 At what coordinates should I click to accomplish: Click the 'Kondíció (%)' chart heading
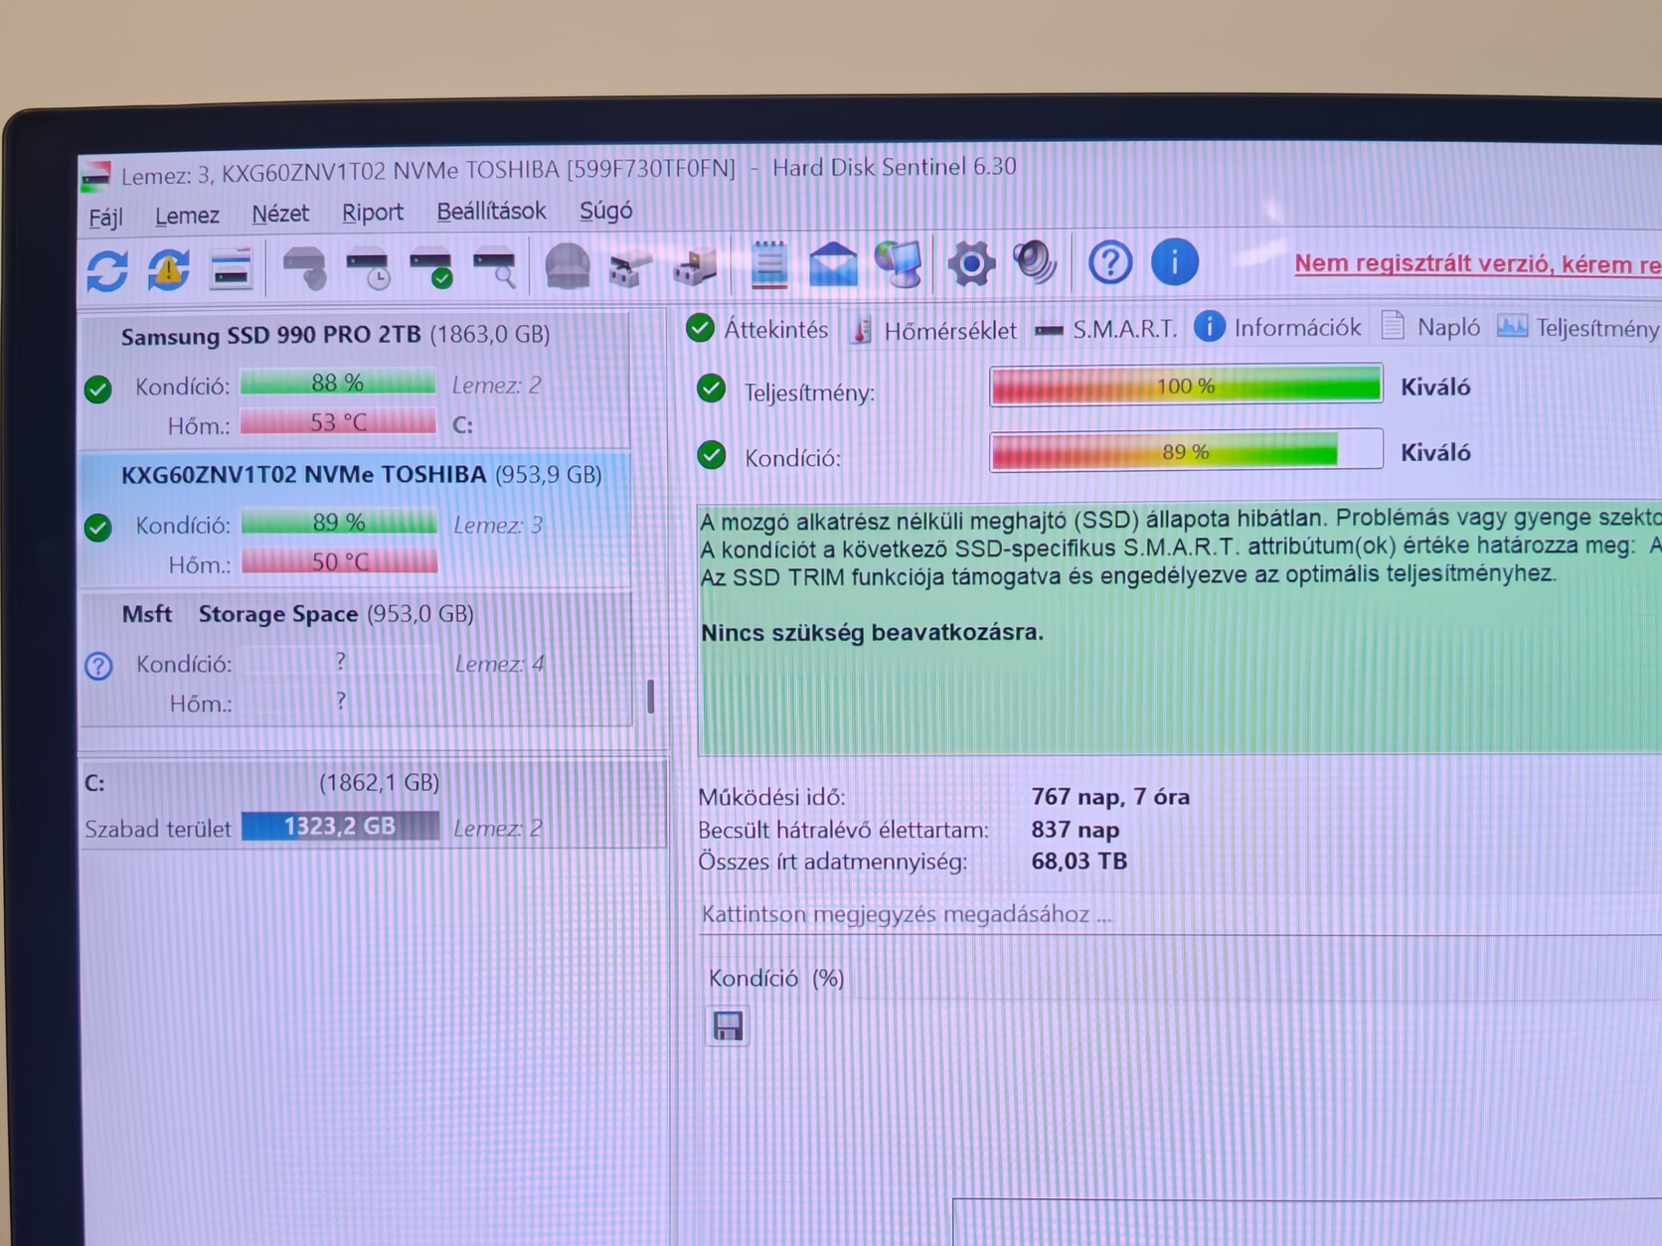click(x=776, y=979)
